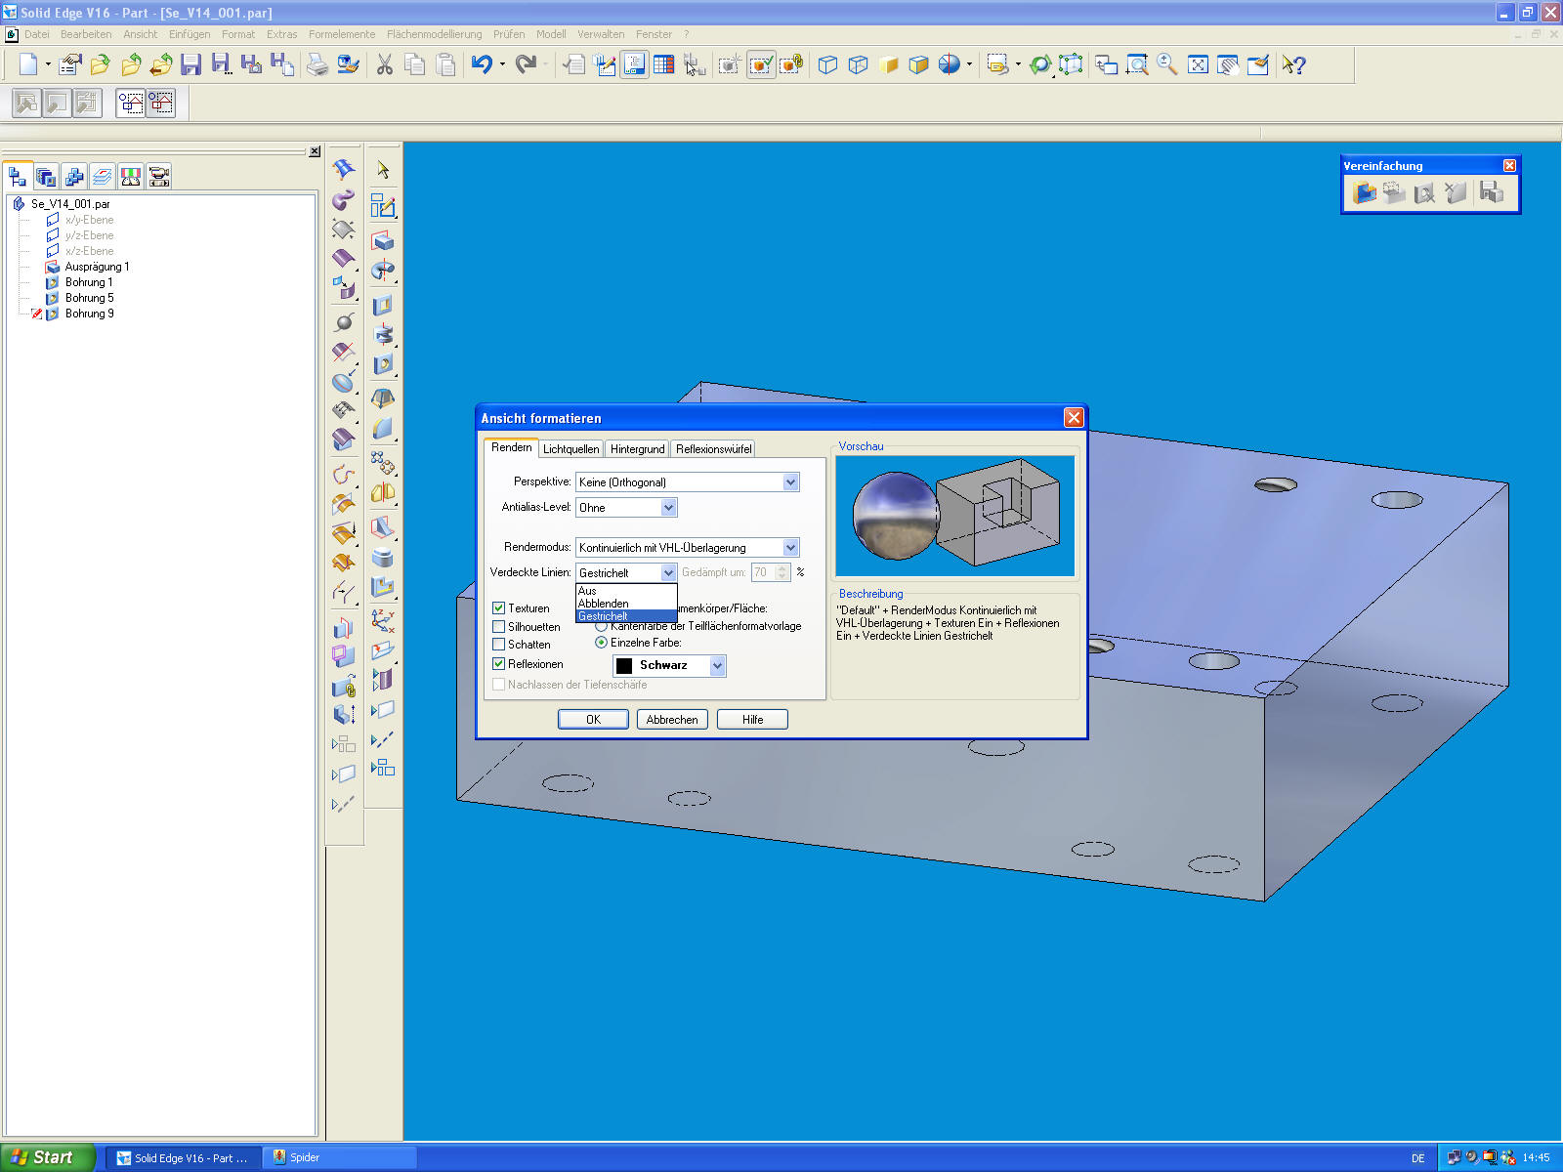Select the Einzelne Farbe radio button
The width and height of the screenshot is (1563, 1172).
pyautogui.click(x=601, y=642)
